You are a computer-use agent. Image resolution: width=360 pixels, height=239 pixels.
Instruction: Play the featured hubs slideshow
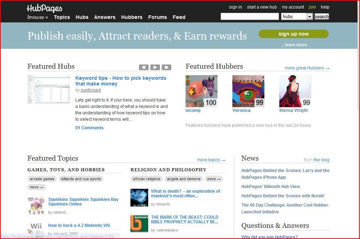pyautogui.click(x=155, y=67)
